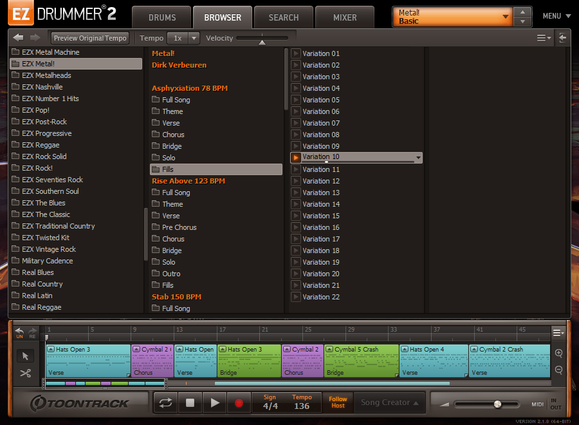The width and height of the screenshot is (579, 425).
Task: Switch to the DRUMS tab
Action: (x=162, y=17)
